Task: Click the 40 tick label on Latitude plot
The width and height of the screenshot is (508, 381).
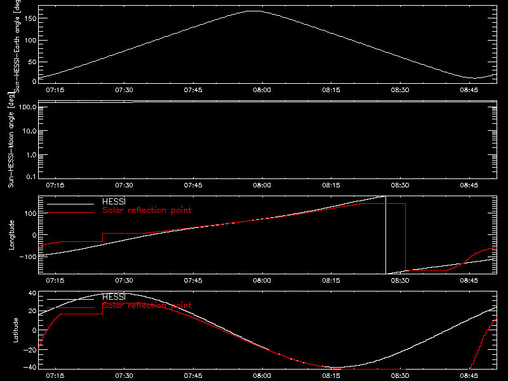Action: pos(32,293)
